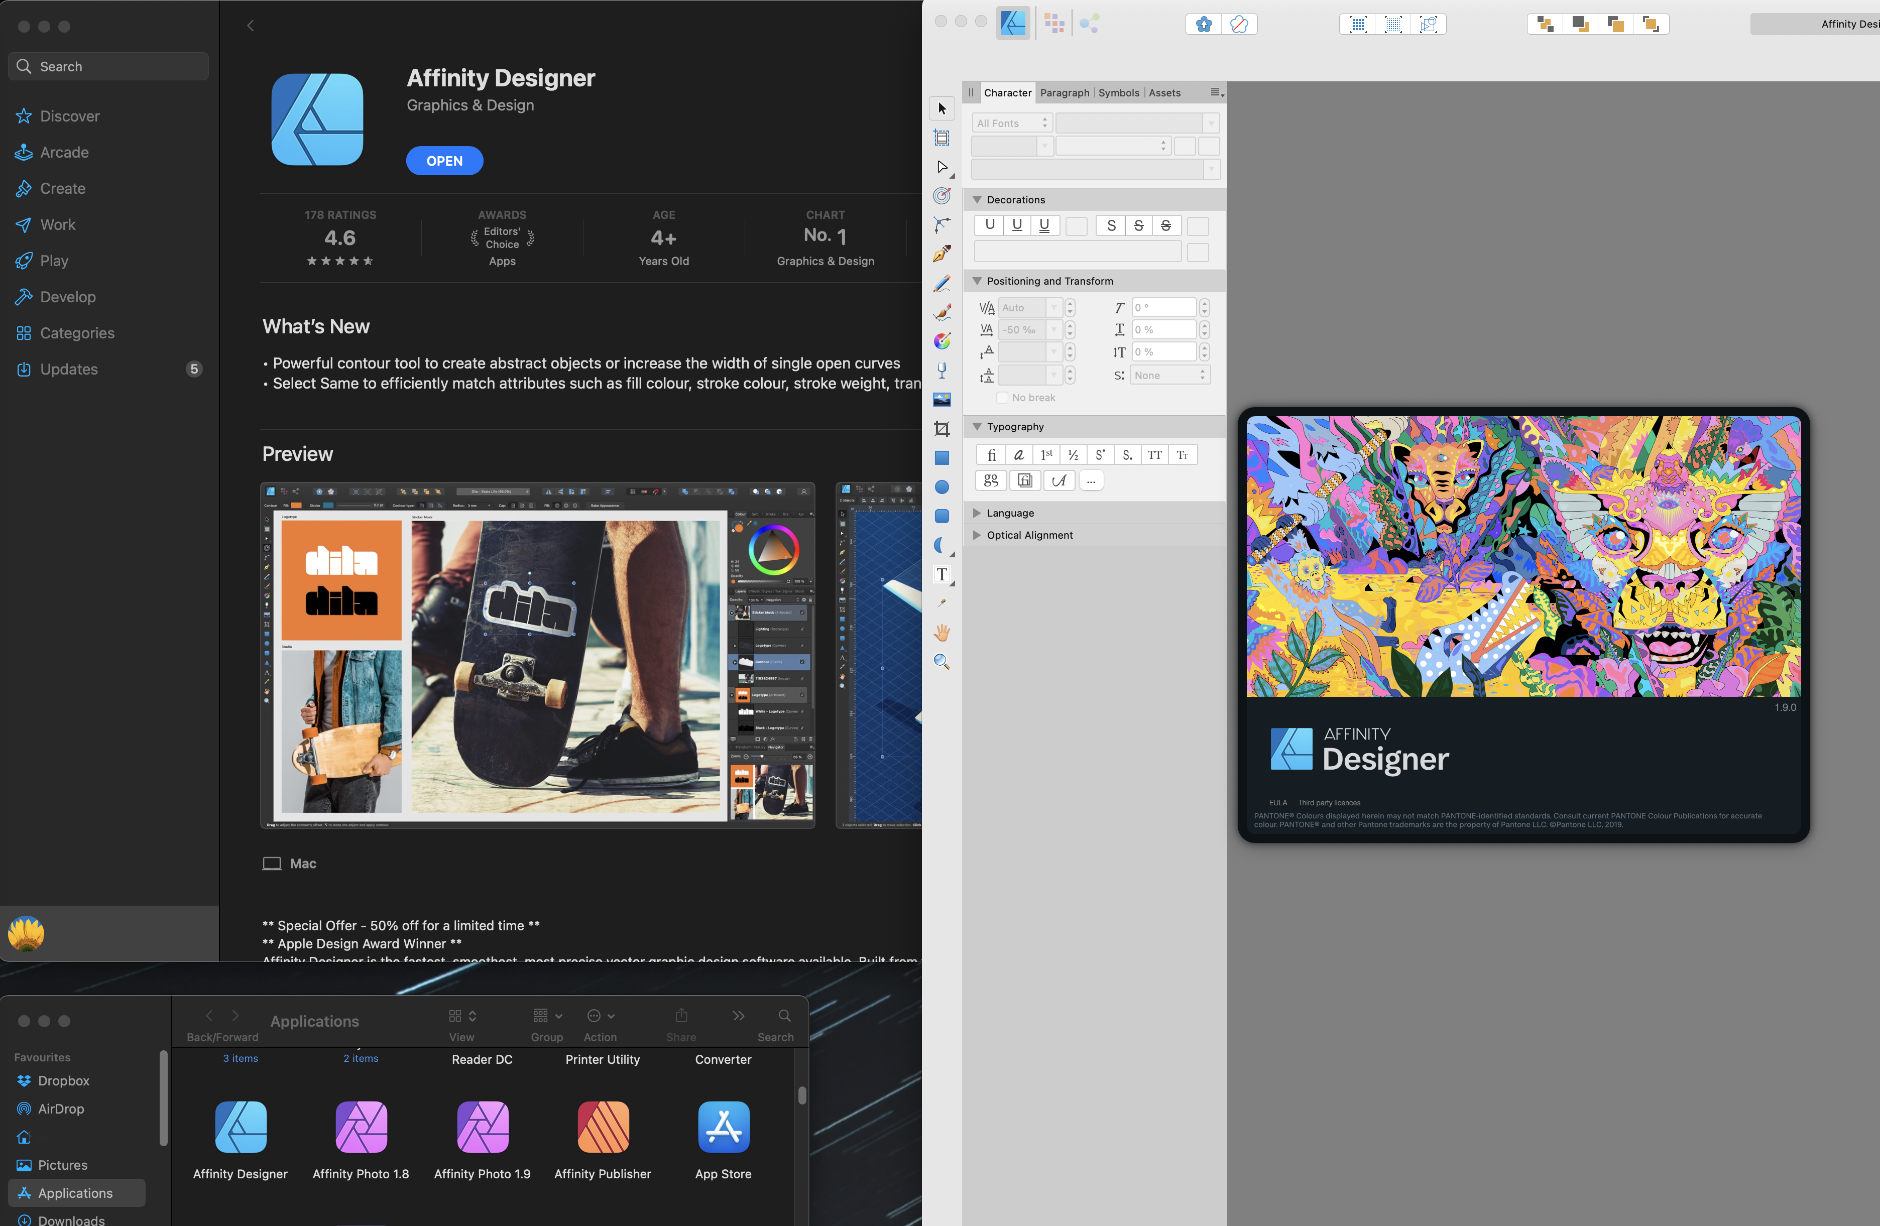This screenshot has width=1880, height=1226.
Task: Open the S: None style dropdown
Action: click(1170, 375)
